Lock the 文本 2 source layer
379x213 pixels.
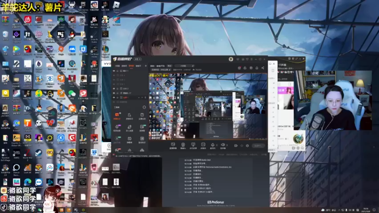tap(117, 89)
